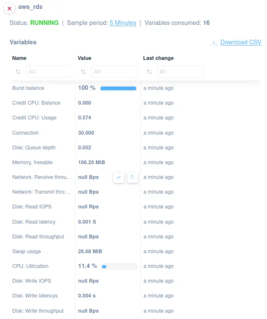This screenshot has width=267, height=319.
Task: Click the Variables consumed count 16
Action: pyautogui.click(x=206, y=23)
